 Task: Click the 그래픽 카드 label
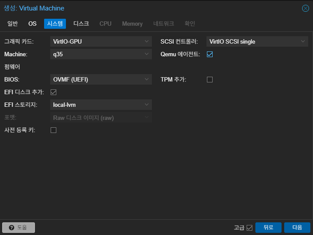(19, 41)
